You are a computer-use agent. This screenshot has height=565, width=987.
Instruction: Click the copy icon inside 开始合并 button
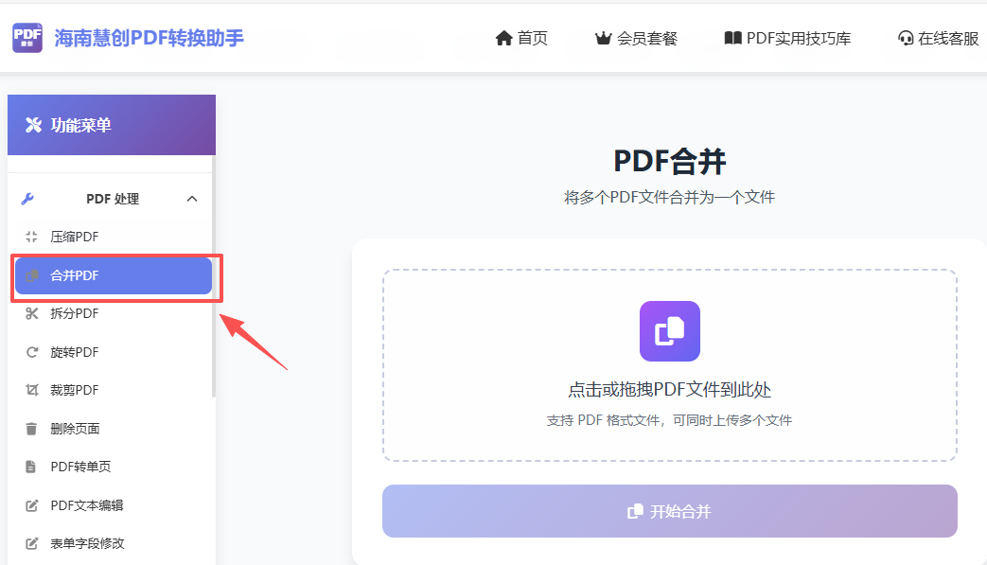(635, 511)
